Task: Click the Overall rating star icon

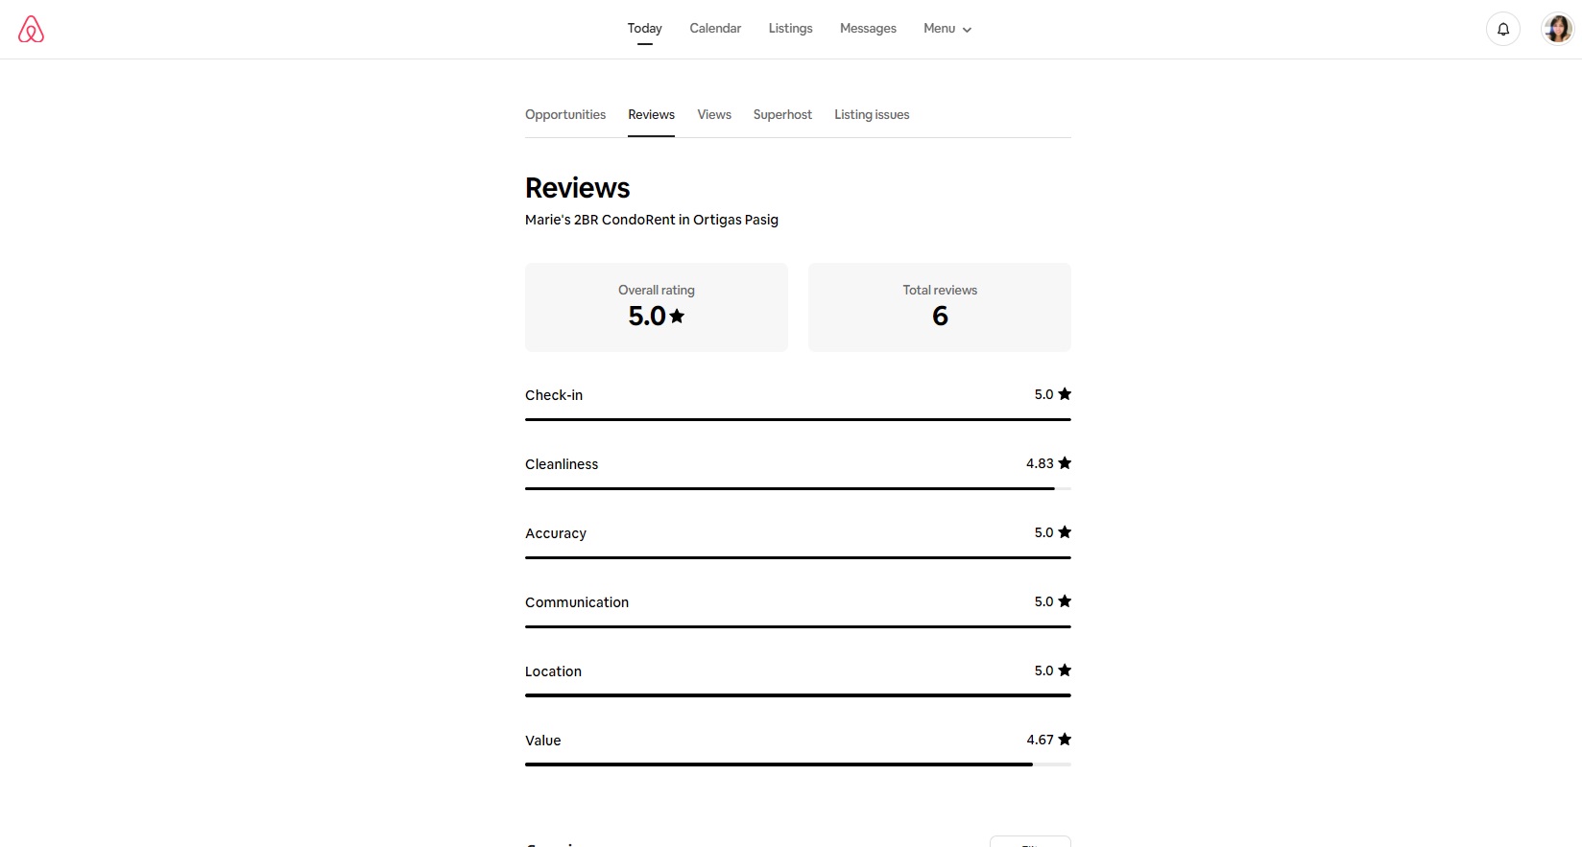Action: point(677,316)
